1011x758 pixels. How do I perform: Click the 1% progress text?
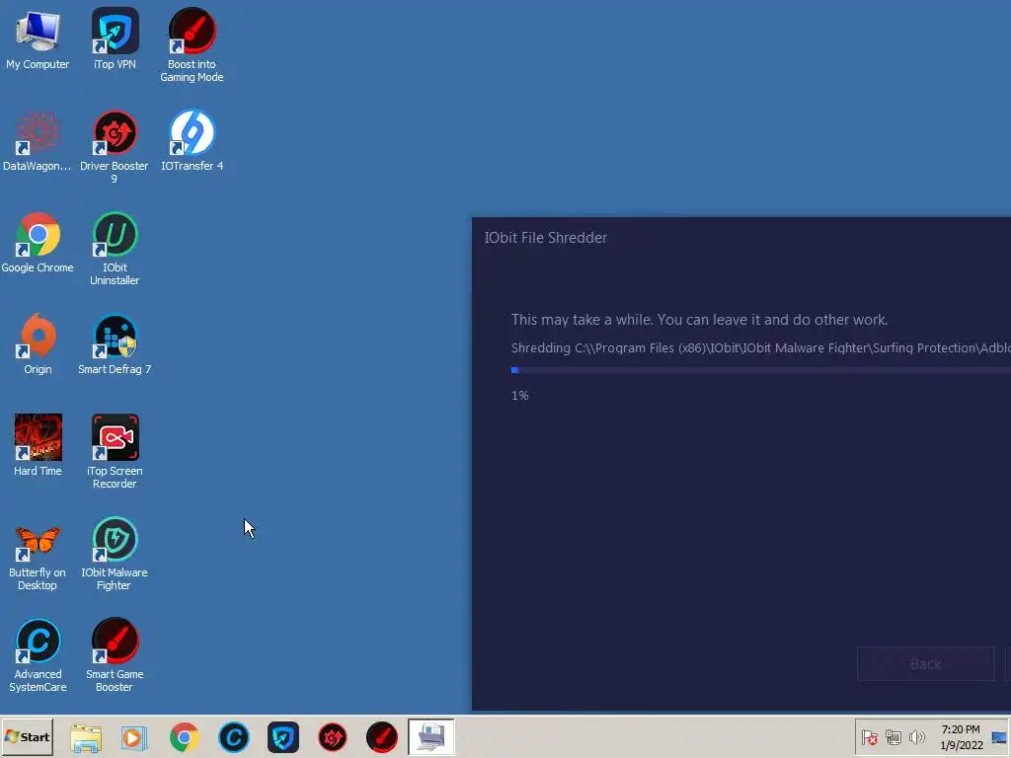point(519,396)
